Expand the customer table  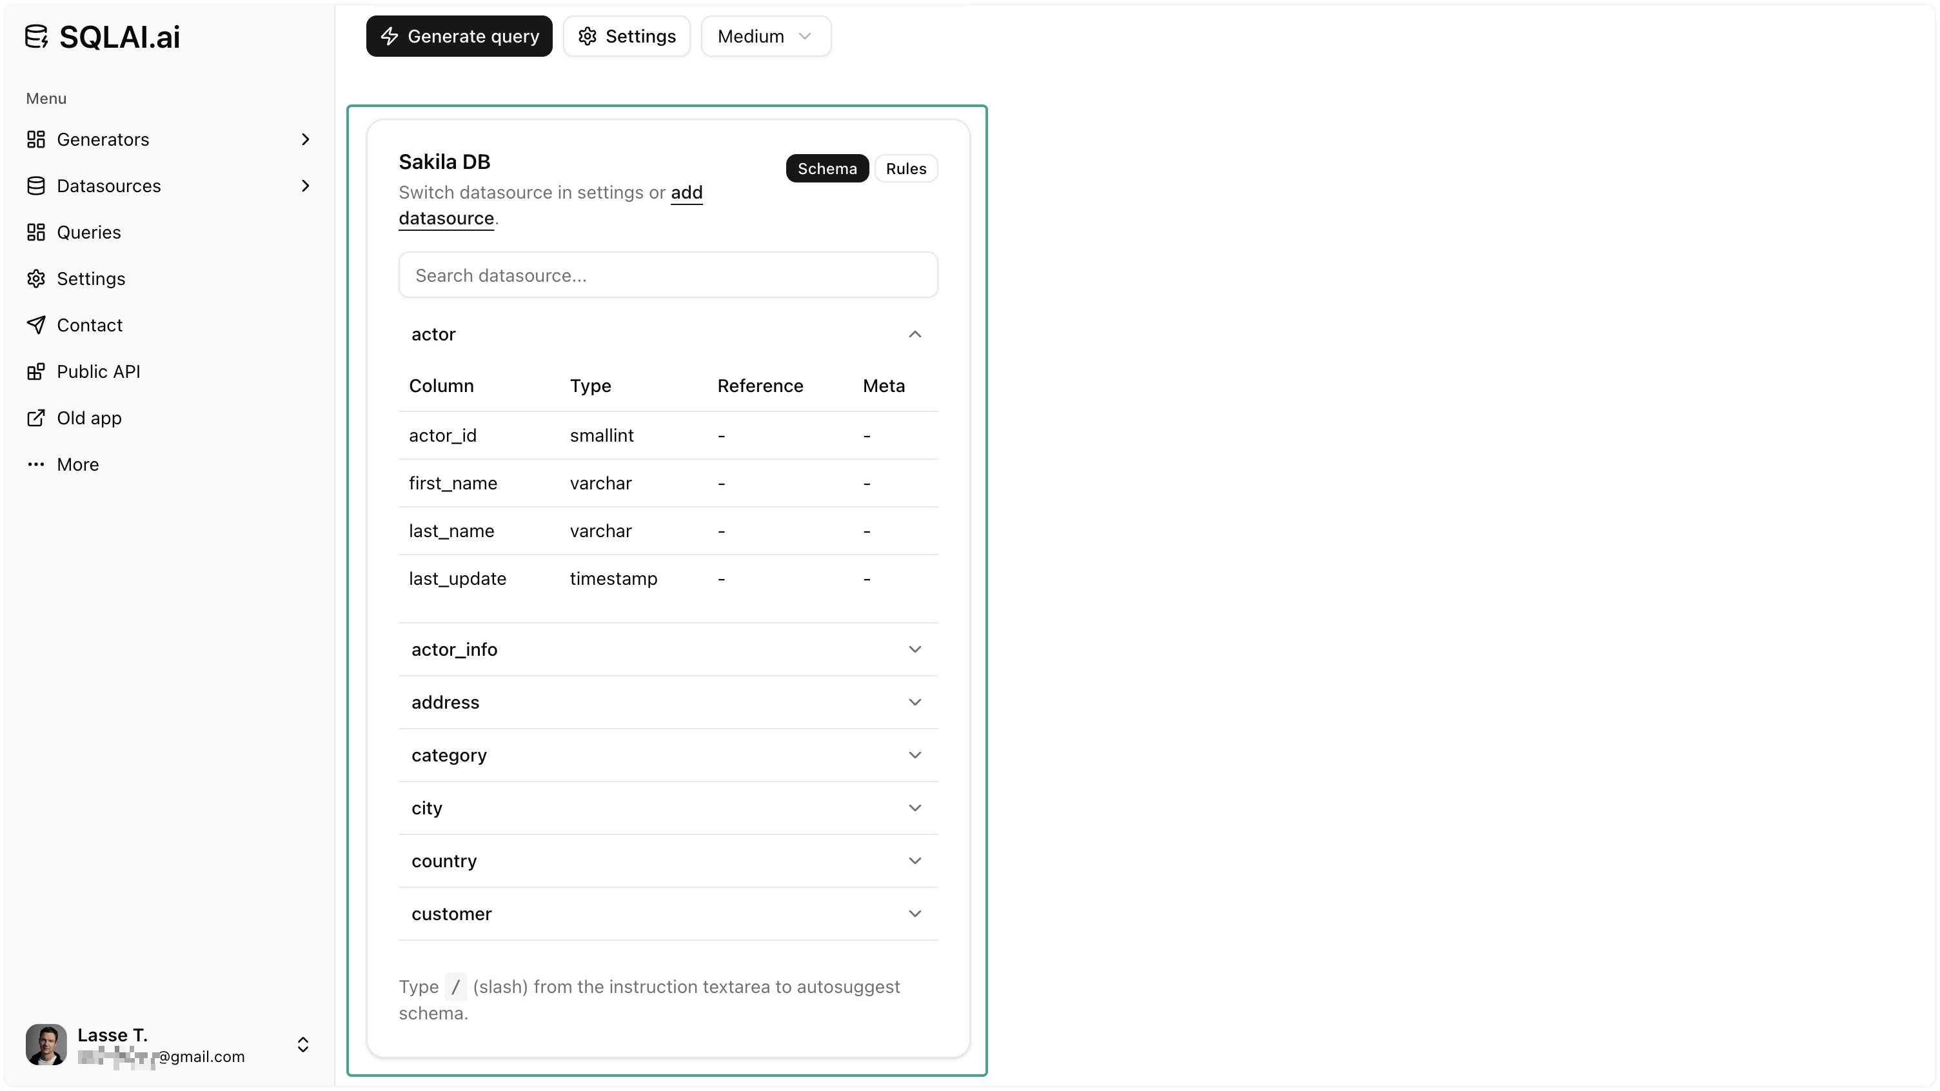pos(915,913)
